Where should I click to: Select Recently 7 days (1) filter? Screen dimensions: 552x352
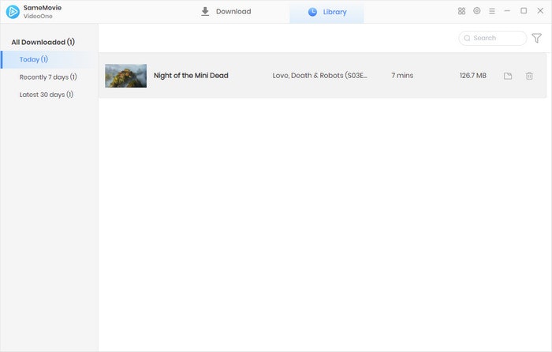[x=48, y=77]
